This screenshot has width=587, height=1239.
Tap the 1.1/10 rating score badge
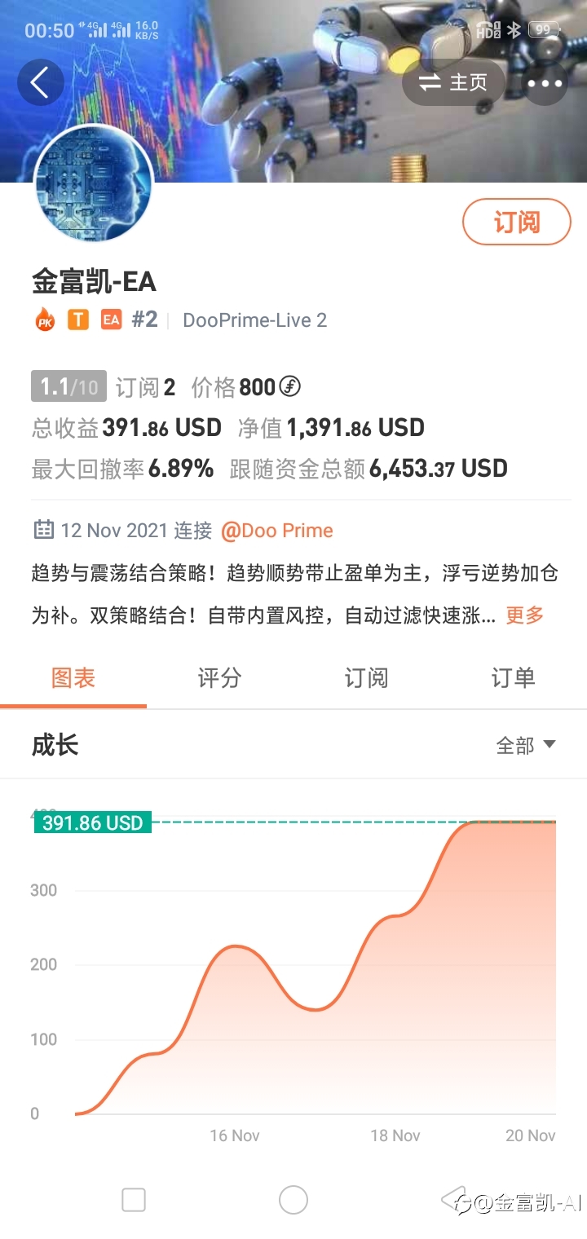coord(68,386)
